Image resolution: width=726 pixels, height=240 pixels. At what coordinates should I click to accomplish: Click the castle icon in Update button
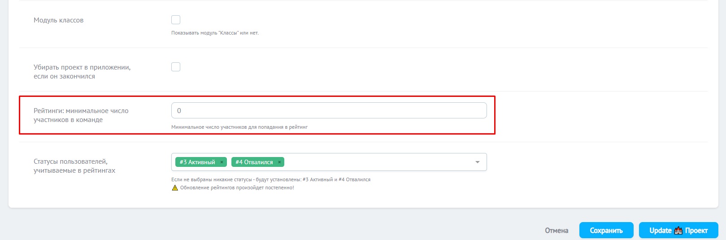[x=678, y=231]
